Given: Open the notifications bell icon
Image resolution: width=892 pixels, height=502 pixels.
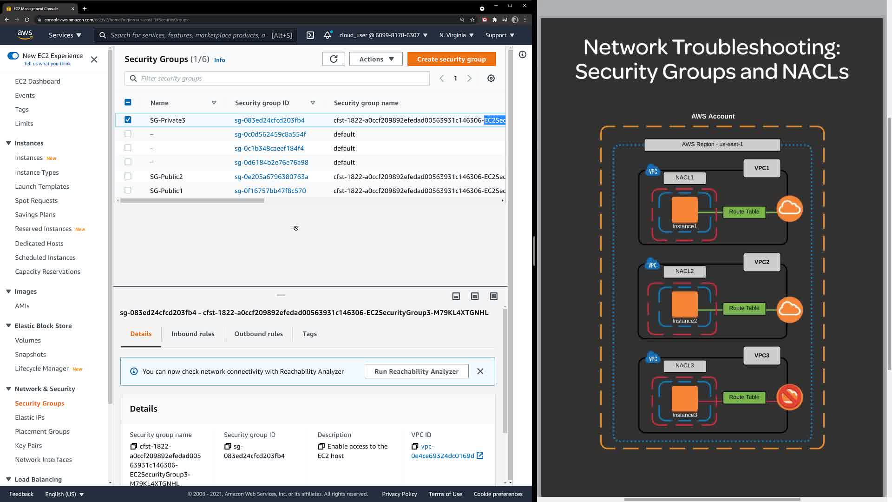Looking at the screenshot, I should coord(328,35).
